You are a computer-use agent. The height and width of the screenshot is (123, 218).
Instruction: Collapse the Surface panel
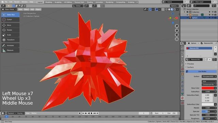point(190,67)
